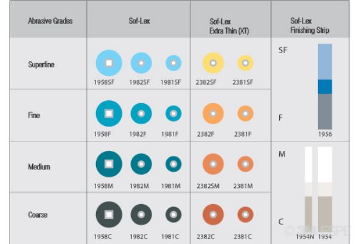The width and height of the screenshot is (358, 244).
Task: Select the 1958M medium teal disc
Action: coord(109,164)
